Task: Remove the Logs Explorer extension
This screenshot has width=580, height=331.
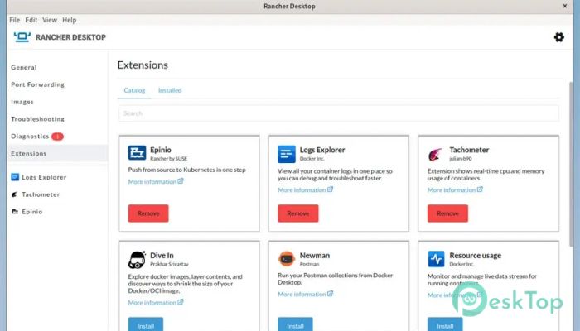Action: pos(297,213)
